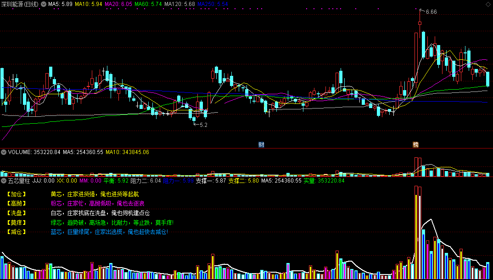The image size is (493, 280).
Task: Click the 支撑二: 5.80 value
Action: 244,181
